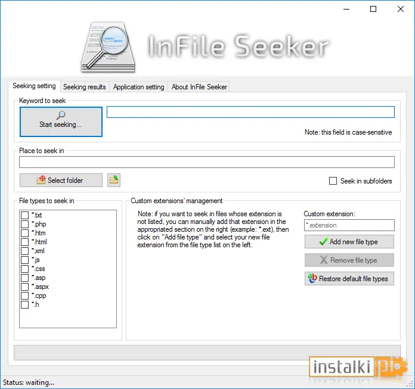Click the 'Status: waiting...' status bar text
415x389 pixels.
(x=29, y=382)
